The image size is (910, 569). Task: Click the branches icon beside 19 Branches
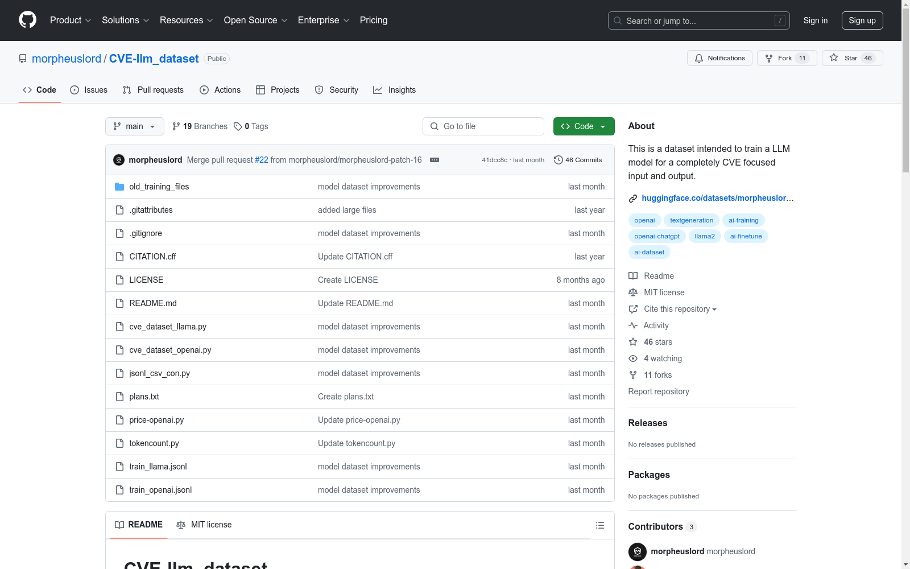click(176, 126)
